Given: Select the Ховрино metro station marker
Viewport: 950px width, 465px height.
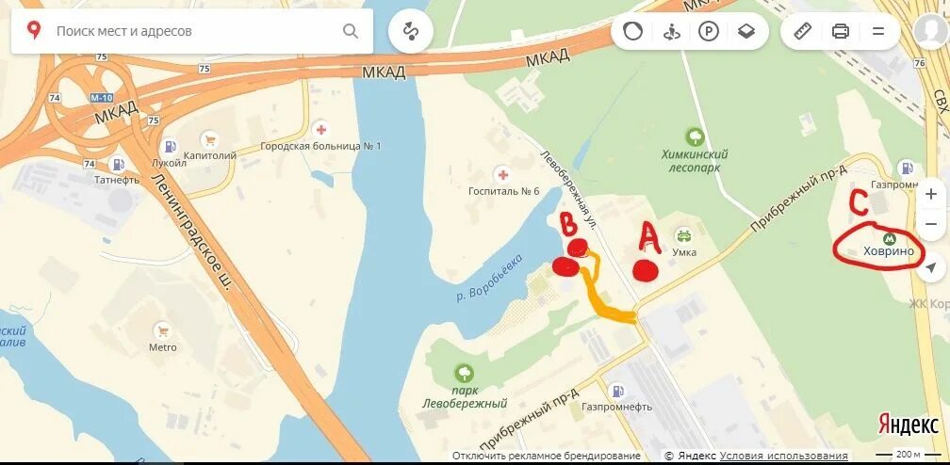Looking at the screenshot, I should click(x=890, y=238).
